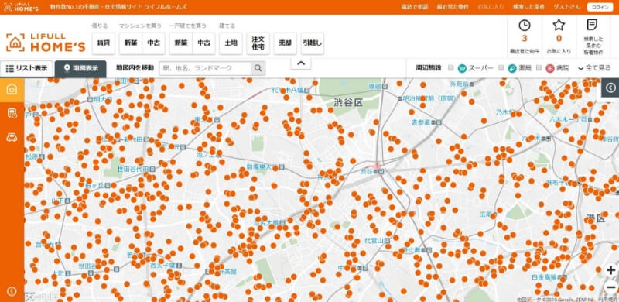Enable スーパー nearby facility checkbox
Viewport: 619px width, 302px height.
click(x=451, y=68)
